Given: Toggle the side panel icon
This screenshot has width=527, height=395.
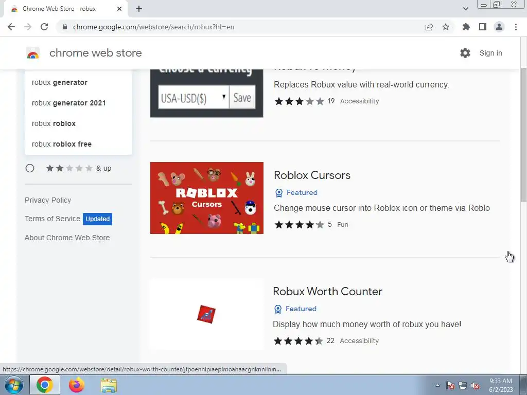Looking at the screenshot, I should tap(483, 27).
